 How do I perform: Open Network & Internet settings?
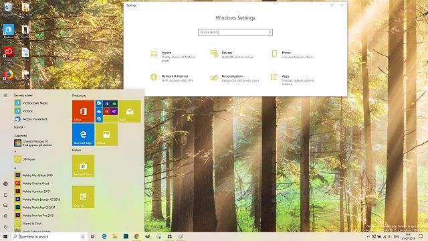(172, 78)
